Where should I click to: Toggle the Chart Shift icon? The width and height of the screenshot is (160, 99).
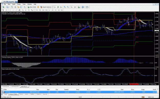tap(75, 7)
